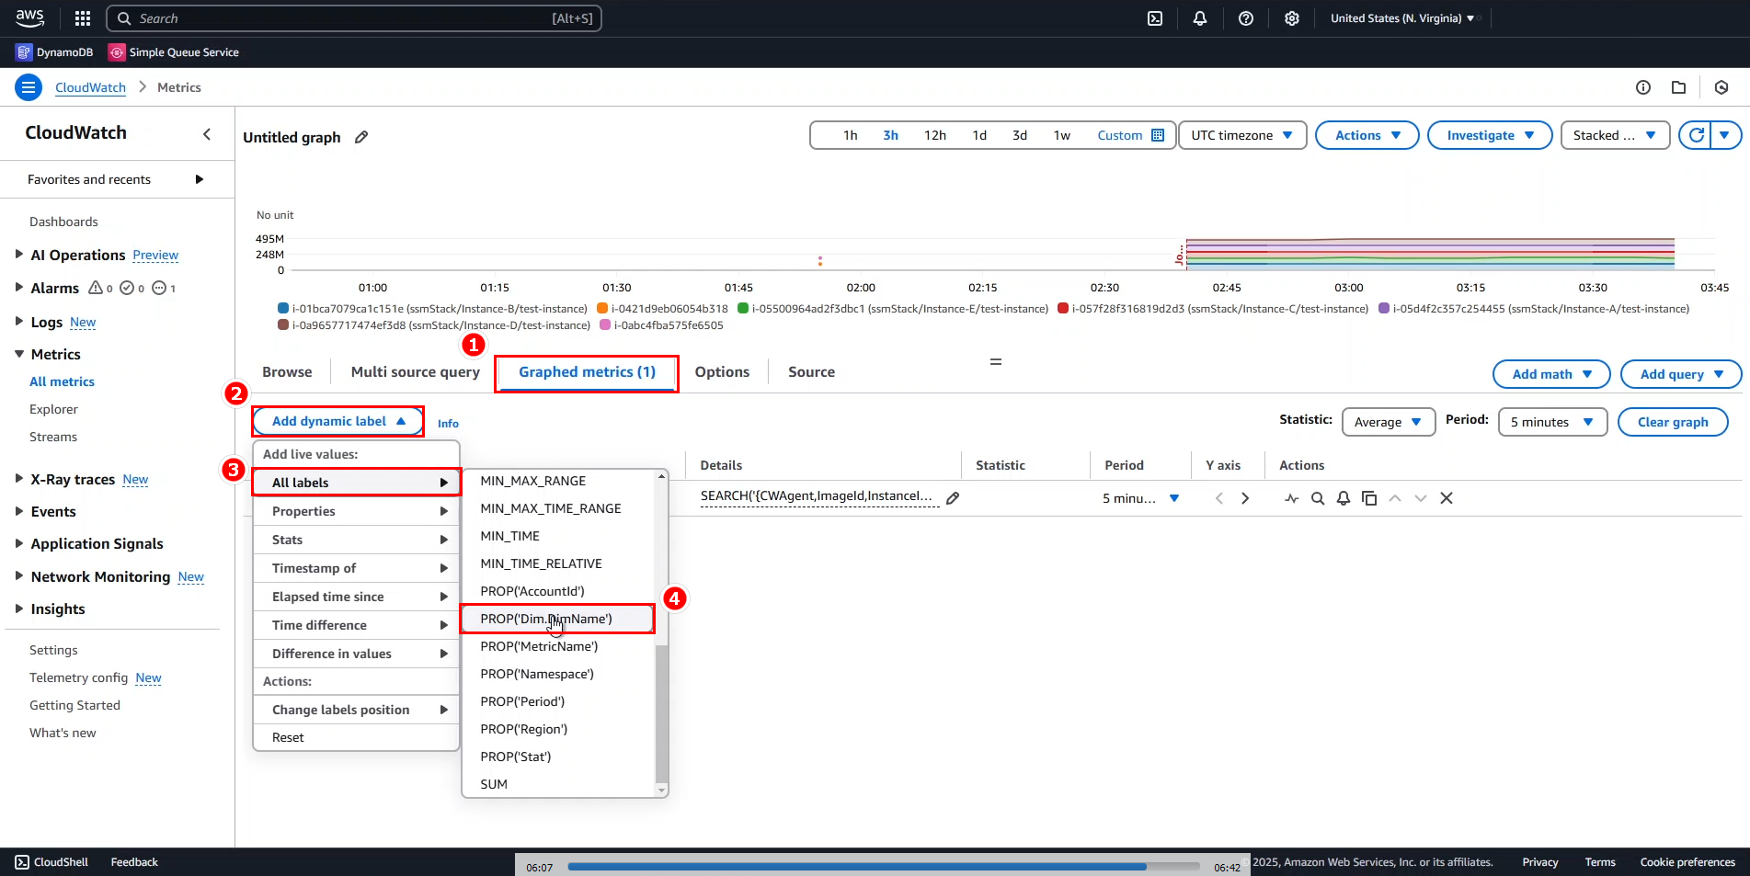Edit the Untitled graph name pencil
This screenshot has height=876, width=1750.
pyautogui.click(x=361, y=137)
